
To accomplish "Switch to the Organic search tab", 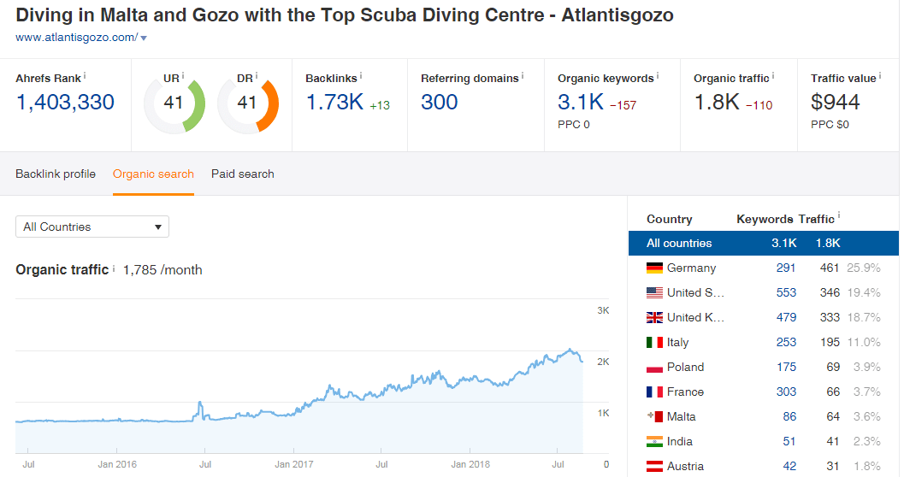I will pyautogui.click(x=153, y=174).
